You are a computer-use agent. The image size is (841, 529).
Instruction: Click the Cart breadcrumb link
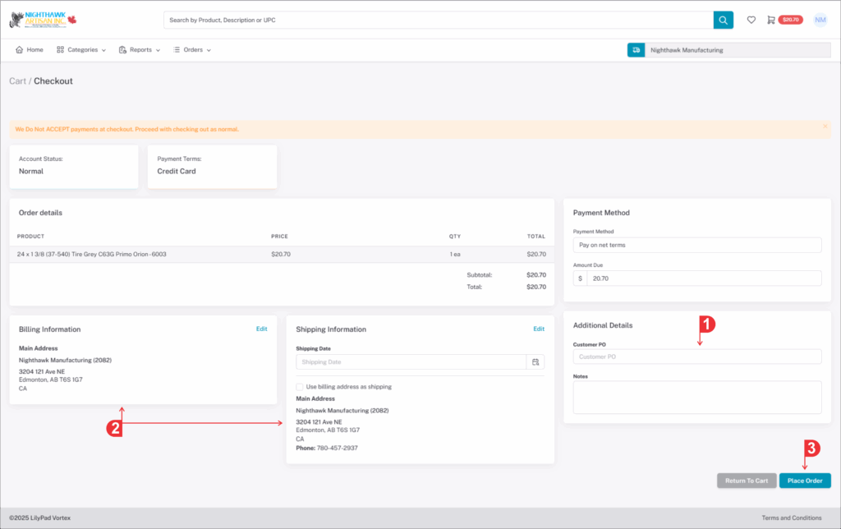[x=17, y=81]
